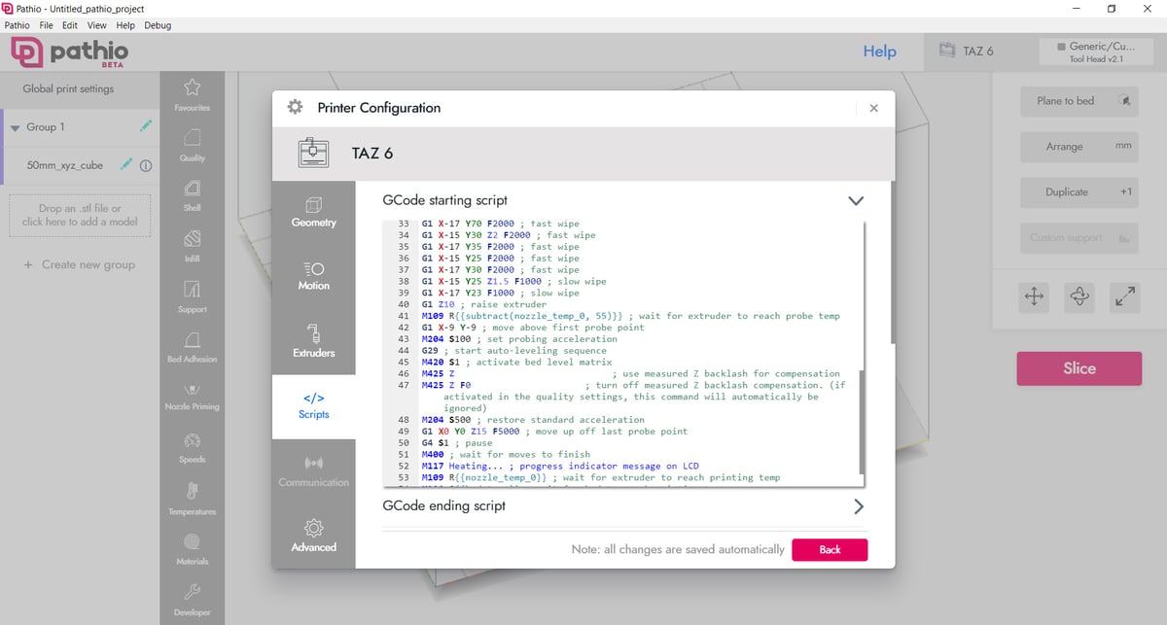Select the 50mm_xyz_cube model row

click(x=82, y=165)
